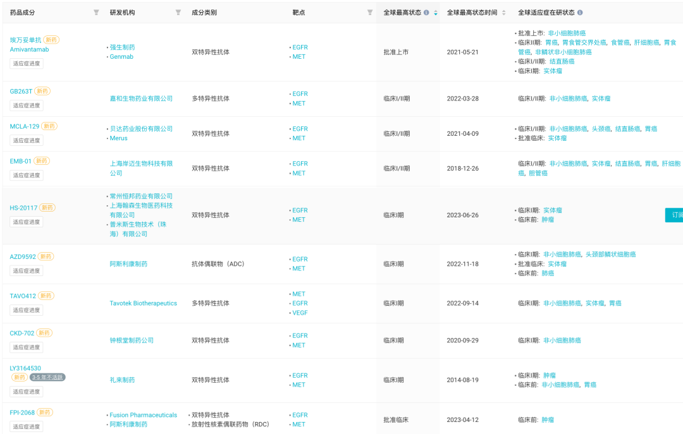Select 抗体偶联物（ADC） category cell

pyautogui.click(x=218, y=264)
